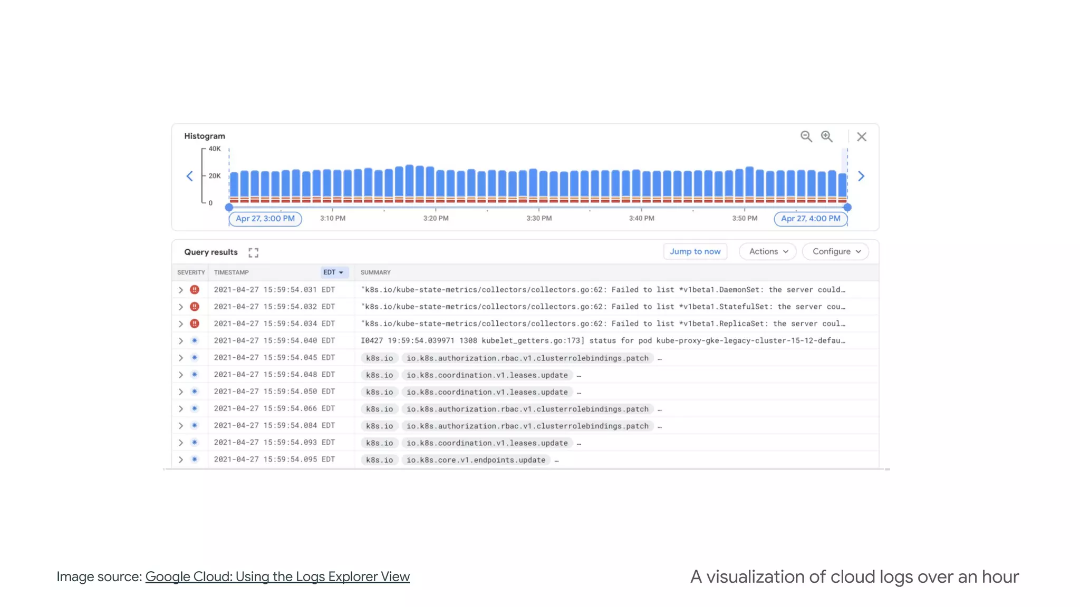
Task: Click the SUMMARY column header
Action: click(375, 272)
